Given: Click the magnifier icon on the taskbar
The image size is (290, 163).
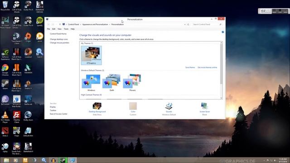Looking at the screenshot, I should click(44, 160).
